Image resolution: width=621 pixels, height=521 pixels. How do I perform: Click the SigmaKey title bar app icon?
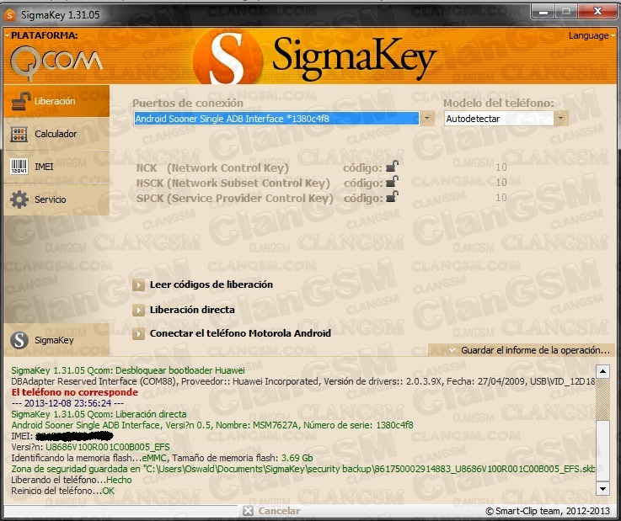[x=9, y=14]
